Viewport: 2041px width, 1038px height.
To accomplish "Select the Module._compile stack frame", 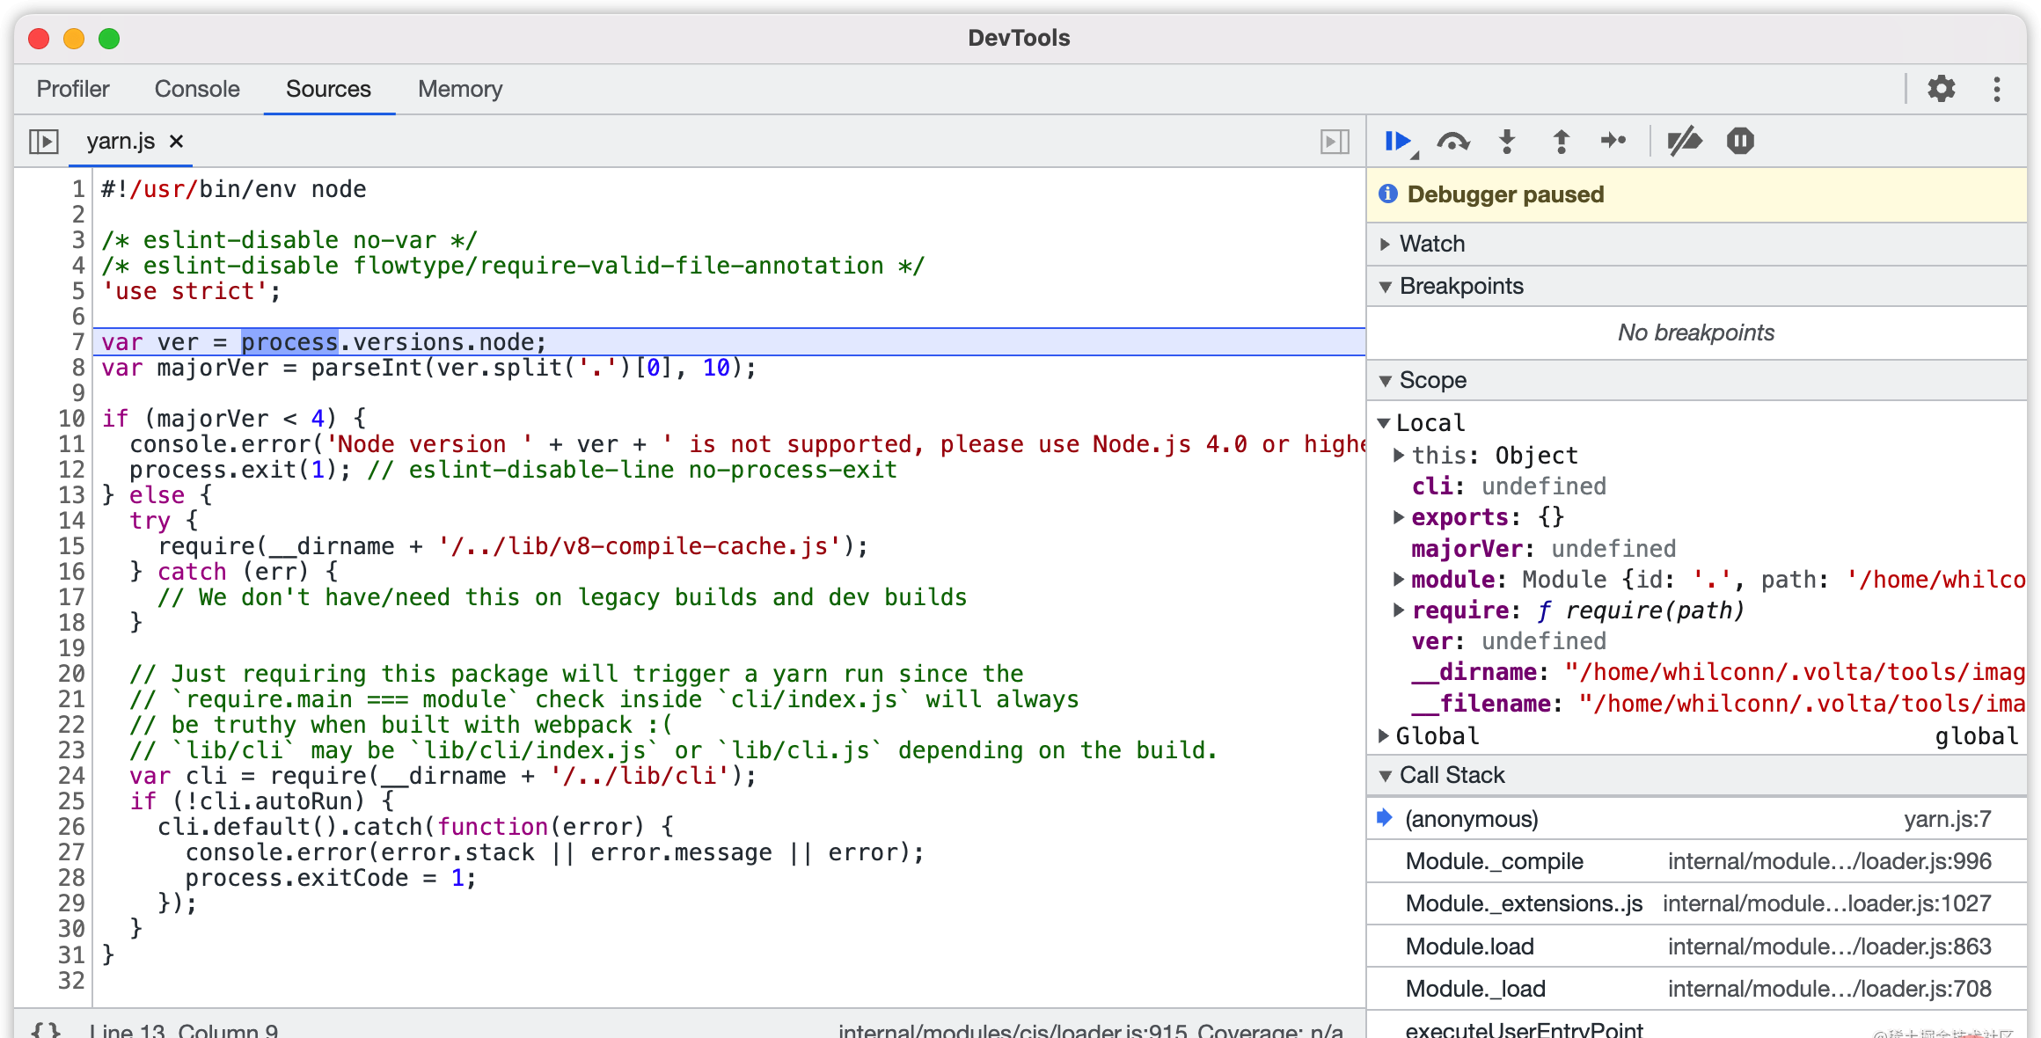I will (1697, 861).
